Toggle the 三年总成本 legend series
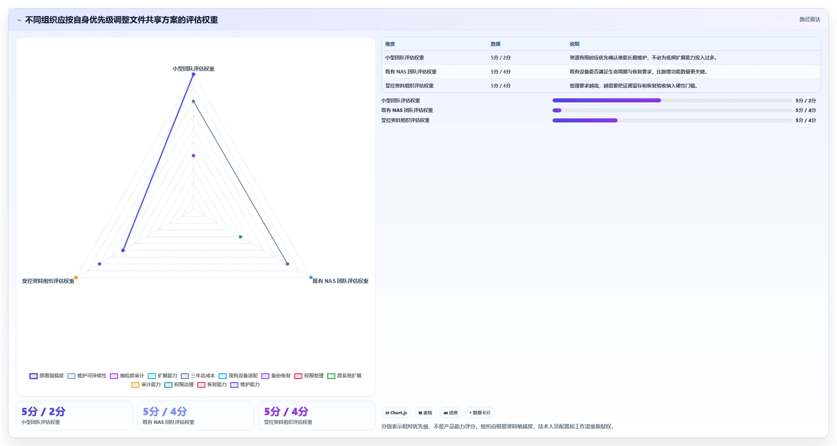Viewport: 837px width, 446px height. (198, 376)
